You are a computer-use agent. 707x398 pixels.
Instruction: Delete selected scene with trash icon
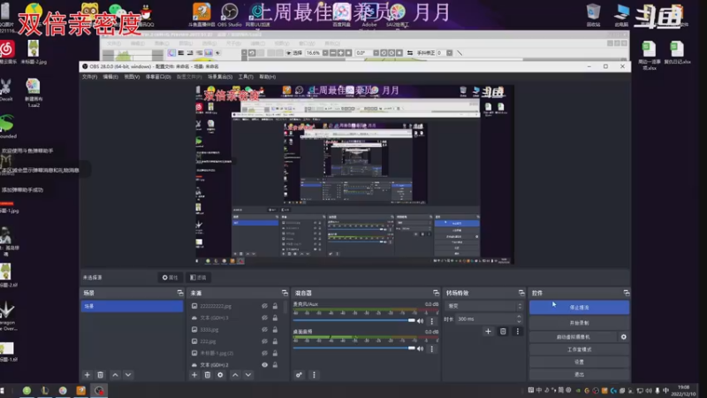[101, 375]
